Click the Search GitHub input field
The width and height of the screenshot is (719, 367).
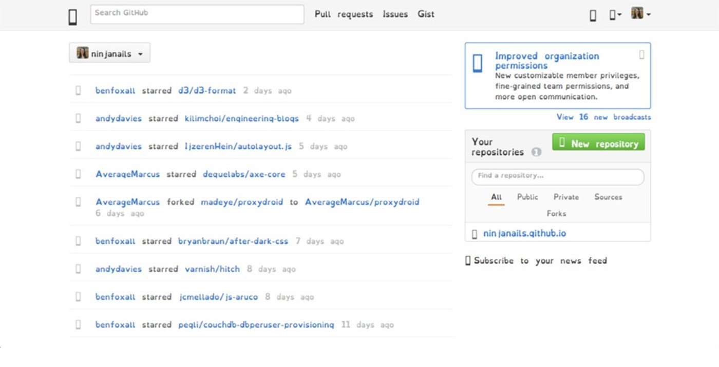point(197,14)
